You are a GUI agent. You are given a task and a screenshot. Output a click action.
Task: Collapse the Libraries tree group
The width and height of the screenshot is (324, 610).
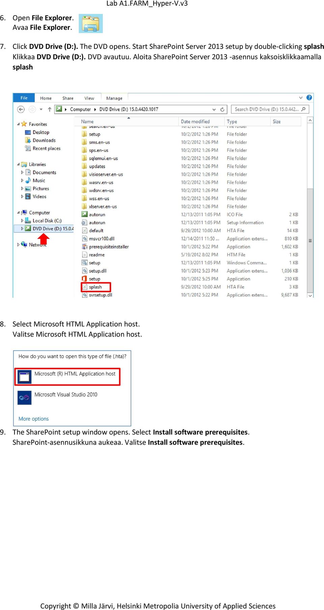point(18,164)
